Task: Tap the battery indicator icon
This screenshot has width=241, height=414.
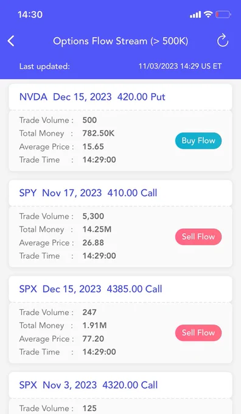Action: [x=223, y=14]
